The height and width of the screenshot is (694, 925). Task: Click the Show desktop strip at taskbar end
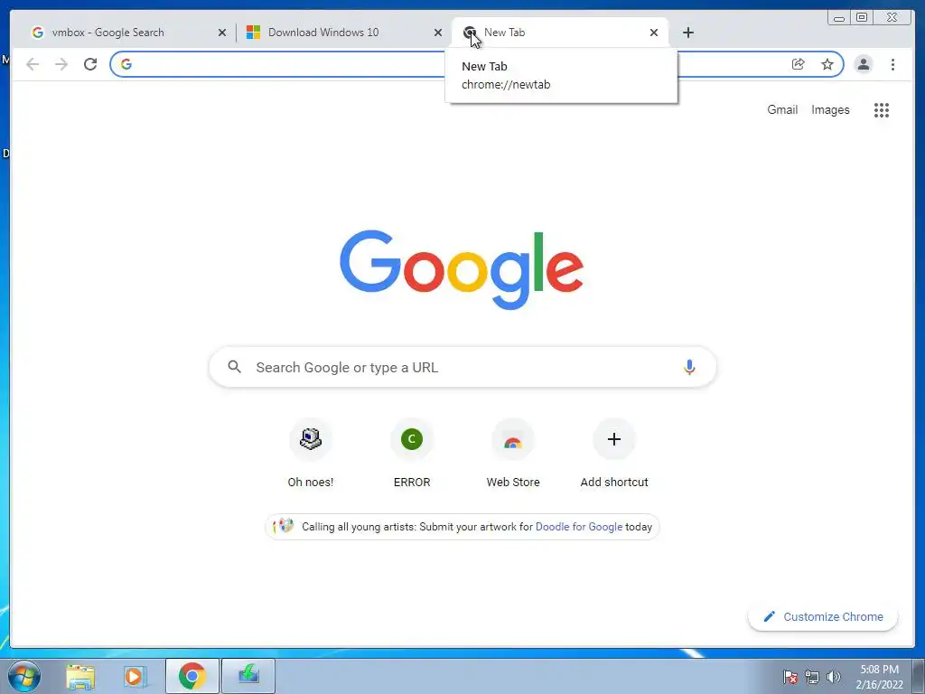(919, 676)
